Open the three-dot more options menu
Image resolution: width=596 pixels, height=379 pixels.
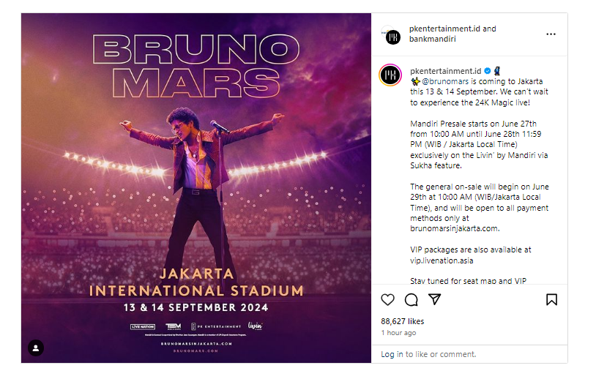click(551, 34)
